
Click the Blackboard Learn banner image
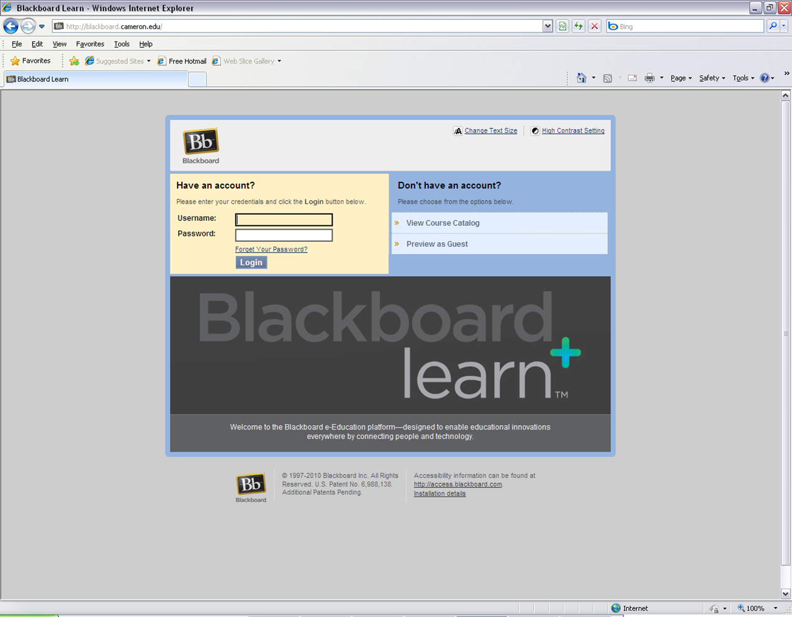coord(390,345)
